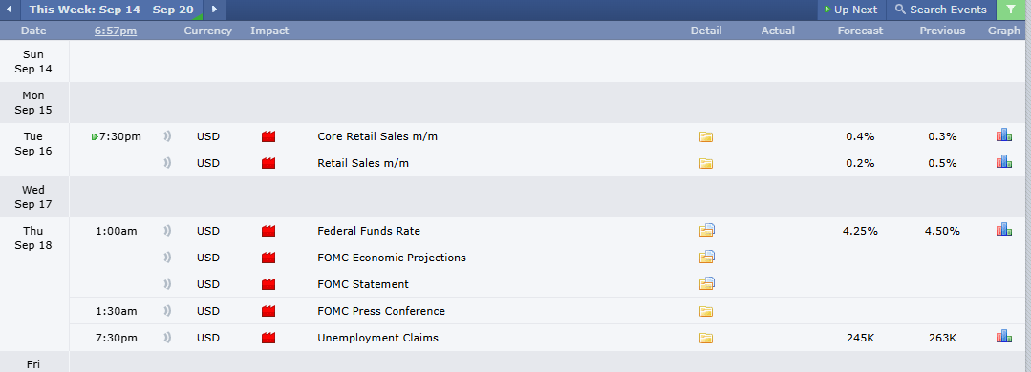Toggle sound alert for FOMC Economic Projections
Image resolution: width=1031 pixels, height=372 pixels.
point(167,258)
